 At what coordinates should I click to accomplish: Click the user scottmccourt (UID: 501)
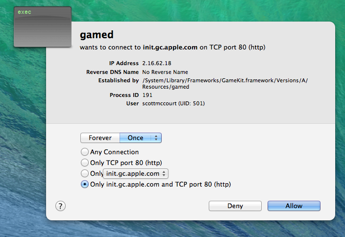click(x=173, y=103)
